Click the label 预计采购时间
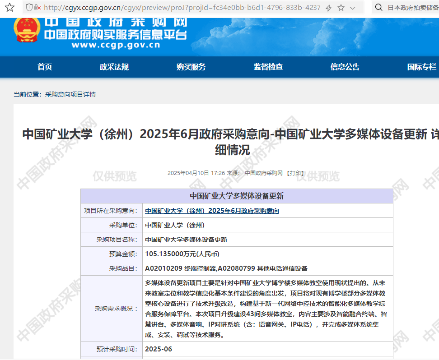Screen dimensions: 439x360 [x=117, y=349]
